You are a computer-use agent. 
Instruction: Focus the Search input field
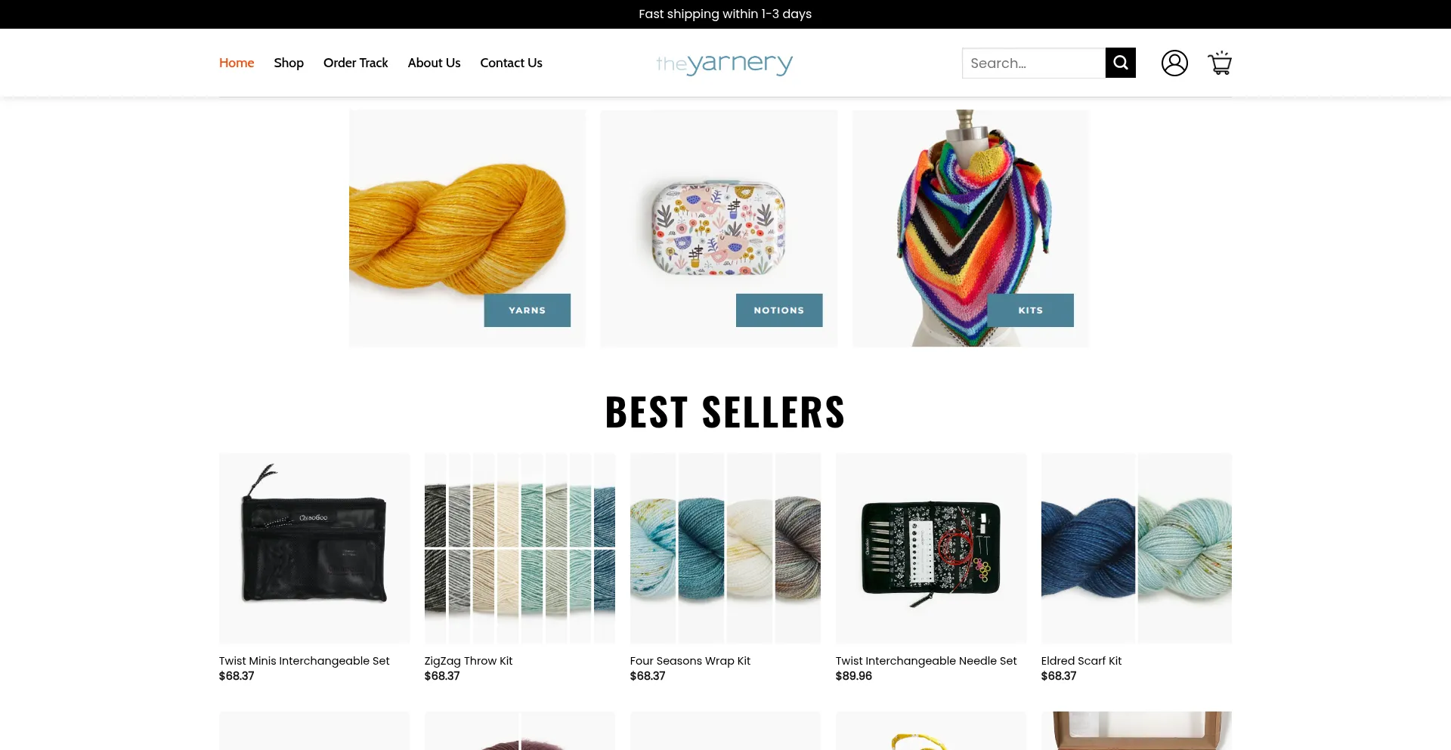click(x=1034, y=63)
